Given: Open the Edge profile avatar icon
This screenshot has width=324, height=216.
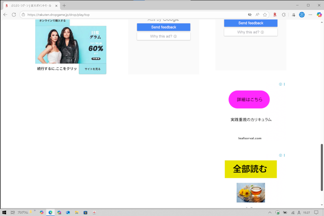Looking at the screenshot, I should tap(302, 15).
